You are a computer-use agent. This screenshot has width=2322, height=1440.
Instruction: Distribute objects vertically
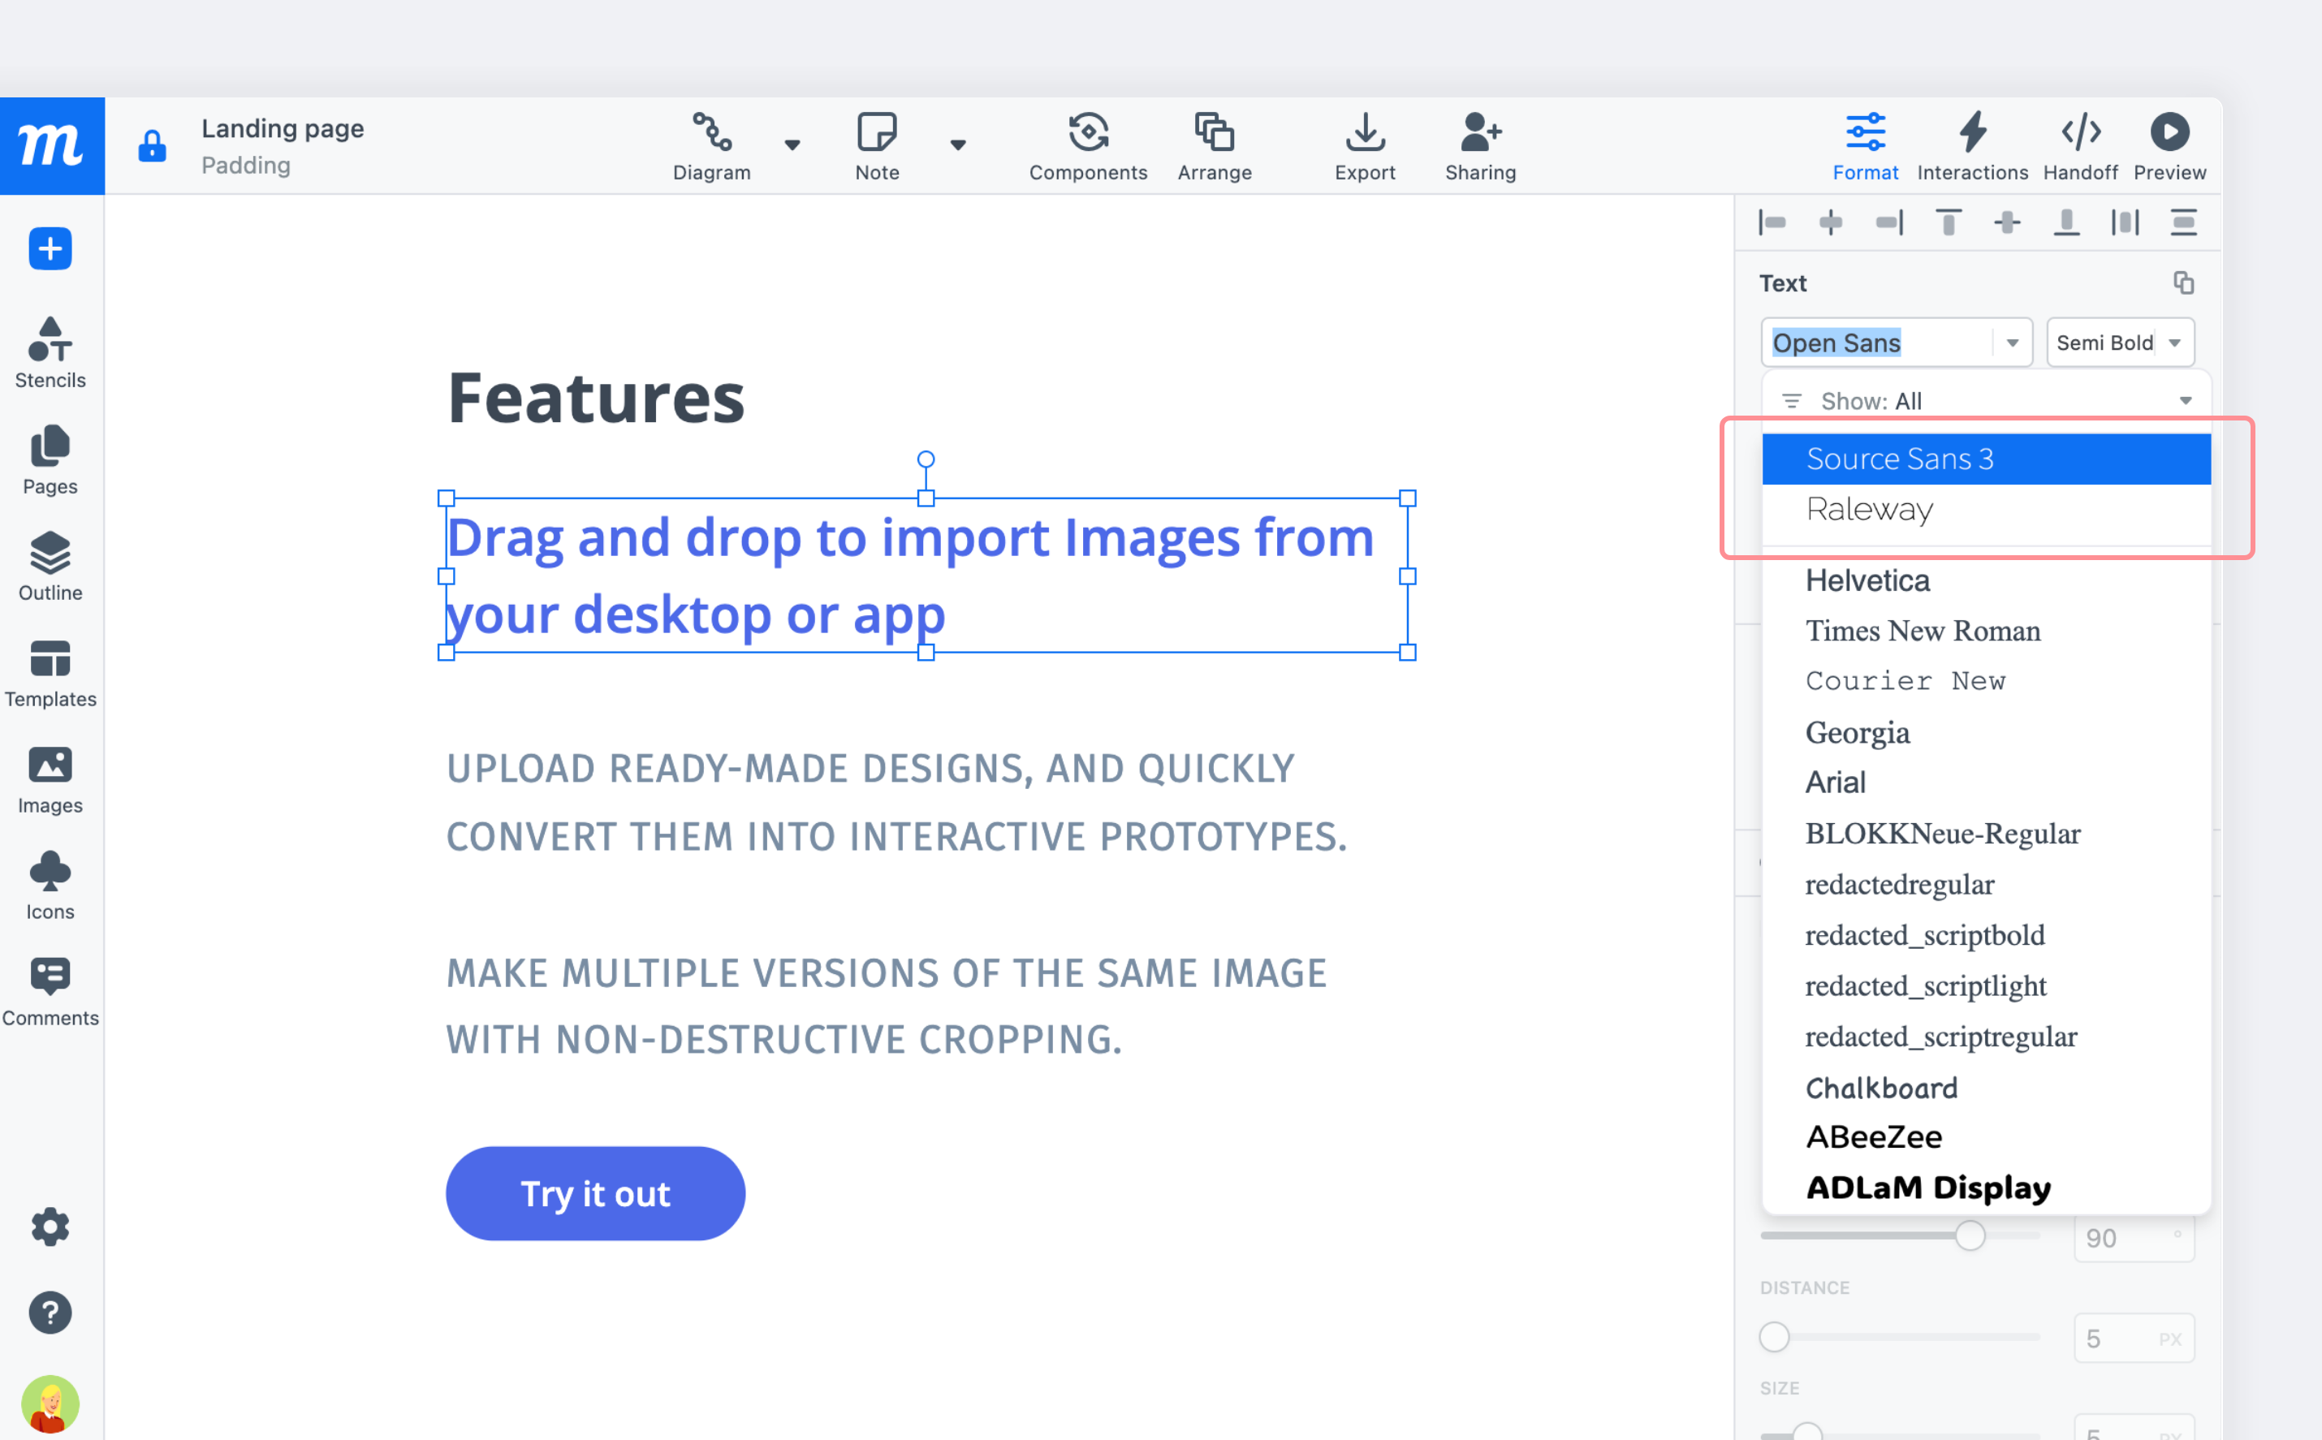(2184, 223)
